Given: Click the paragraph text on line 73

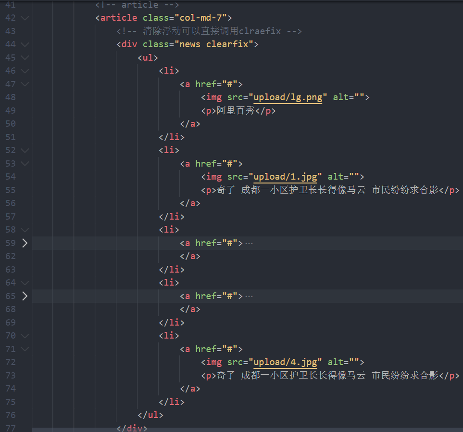Looking at the screenshot, I should (x=328, y=375).
